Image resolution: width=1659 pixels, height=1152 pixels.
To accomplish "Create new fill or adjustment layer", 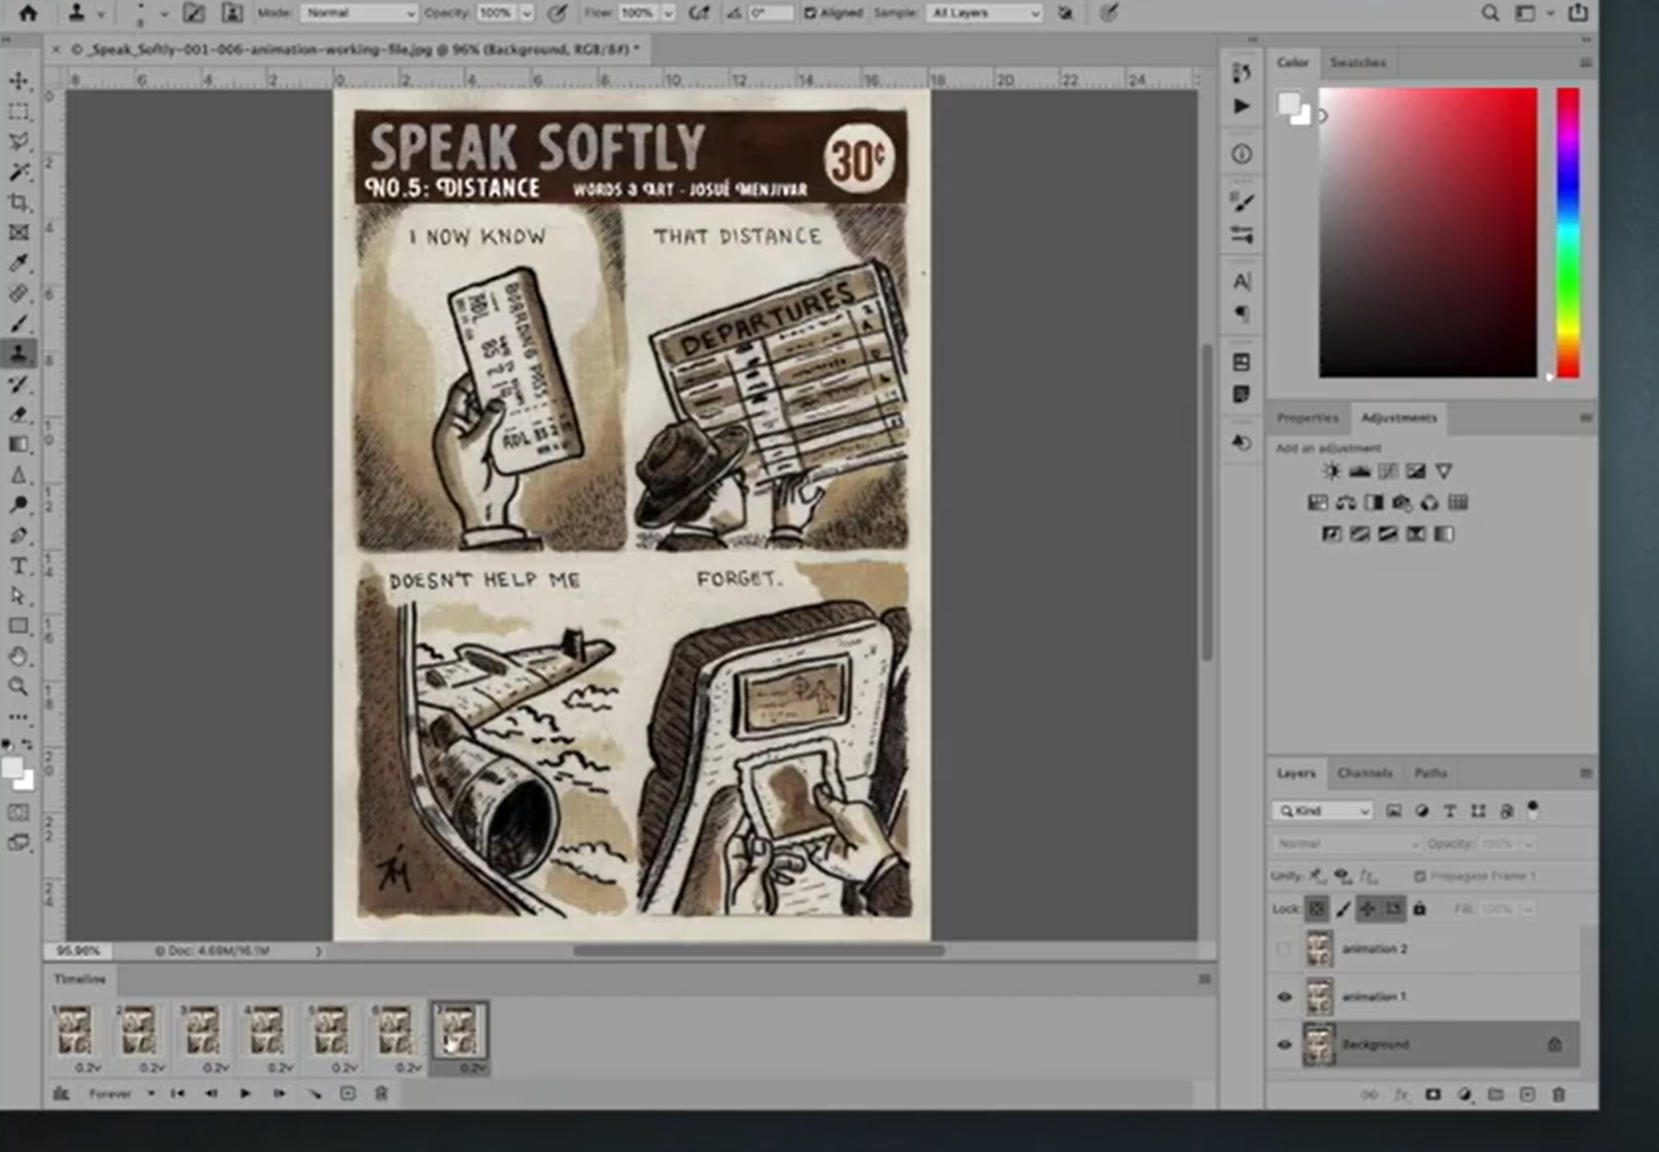I will coord(1465,1095).
